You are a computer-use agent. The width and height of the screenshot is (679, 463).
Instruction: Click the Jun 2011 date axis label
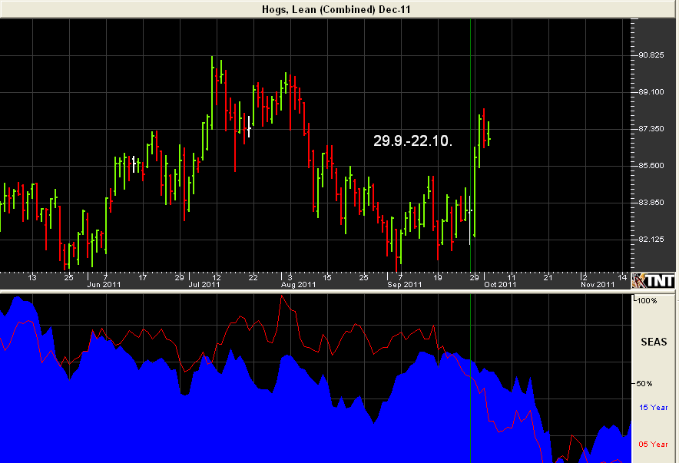[x=104, y=284]
